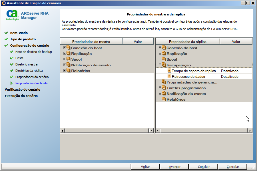This screenshot has height=171, width=257.
Task: Click the Cancelar button
Action: click(233, 167)
